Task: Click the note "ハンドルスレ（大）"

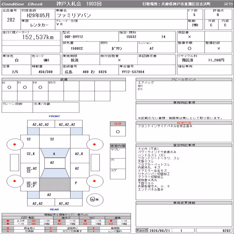Action: 152,155
